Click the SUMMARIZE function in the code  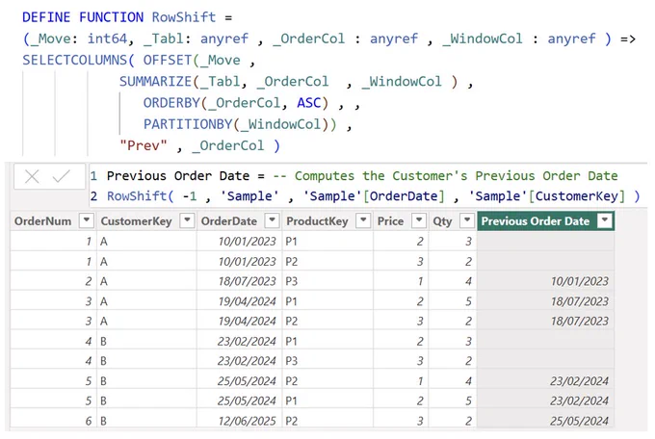[x=155, y=81]
